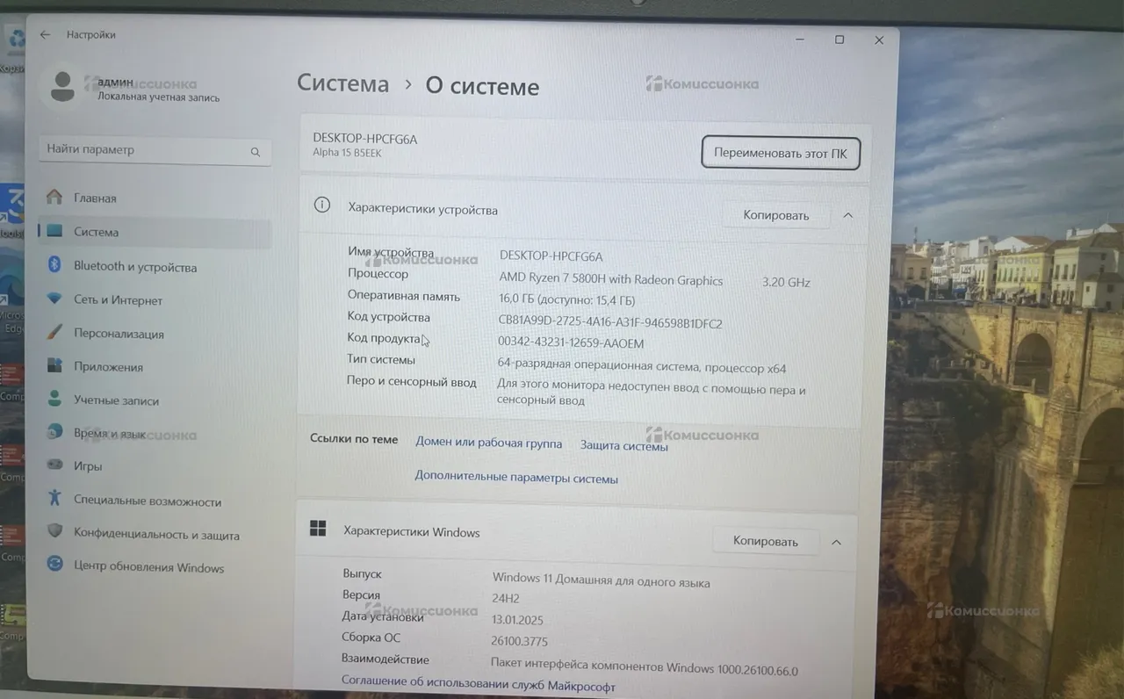This screenshot has height=699, width=1124.
Task: Close the Settings window
Action: 879,40
